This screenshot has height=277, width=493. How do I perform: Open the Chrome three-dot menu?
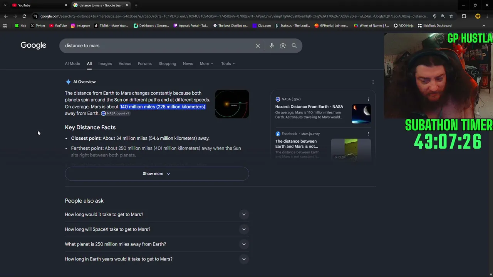pyautogui.click(x=487, y=16)
